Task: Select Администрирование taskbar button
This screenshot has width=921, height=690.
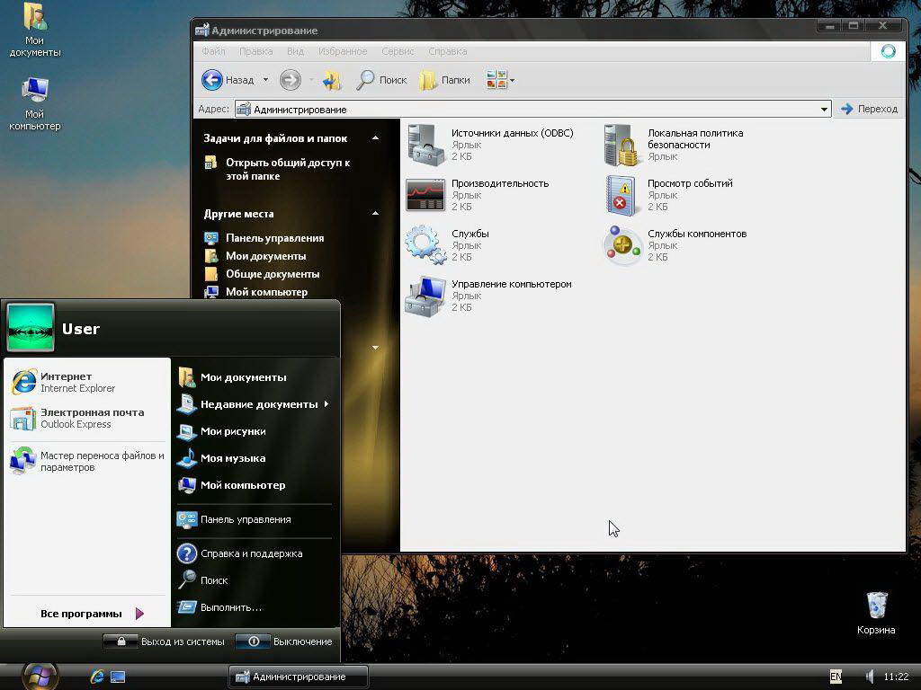Action: point(299,677)
